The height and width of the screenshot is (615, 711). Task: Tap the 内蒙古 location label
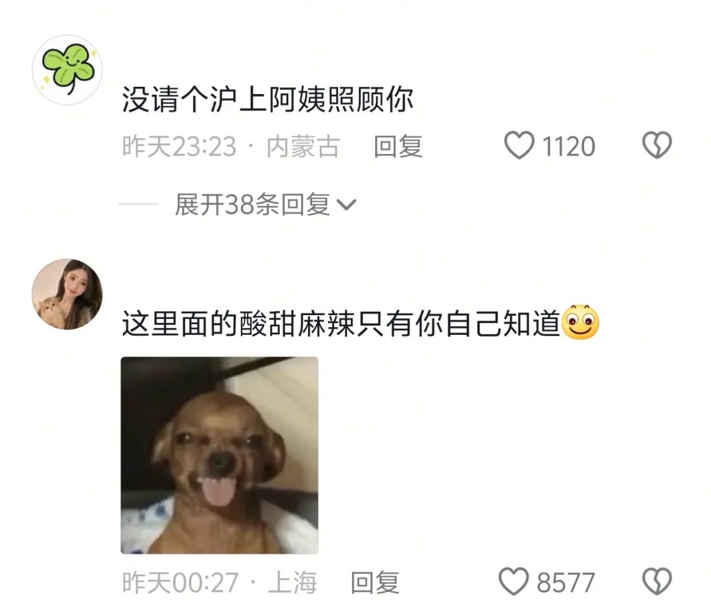pos(303,147)
